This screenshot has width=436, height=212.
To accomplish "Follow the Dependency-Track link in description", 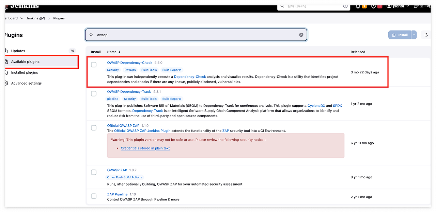I will (148, 111).
